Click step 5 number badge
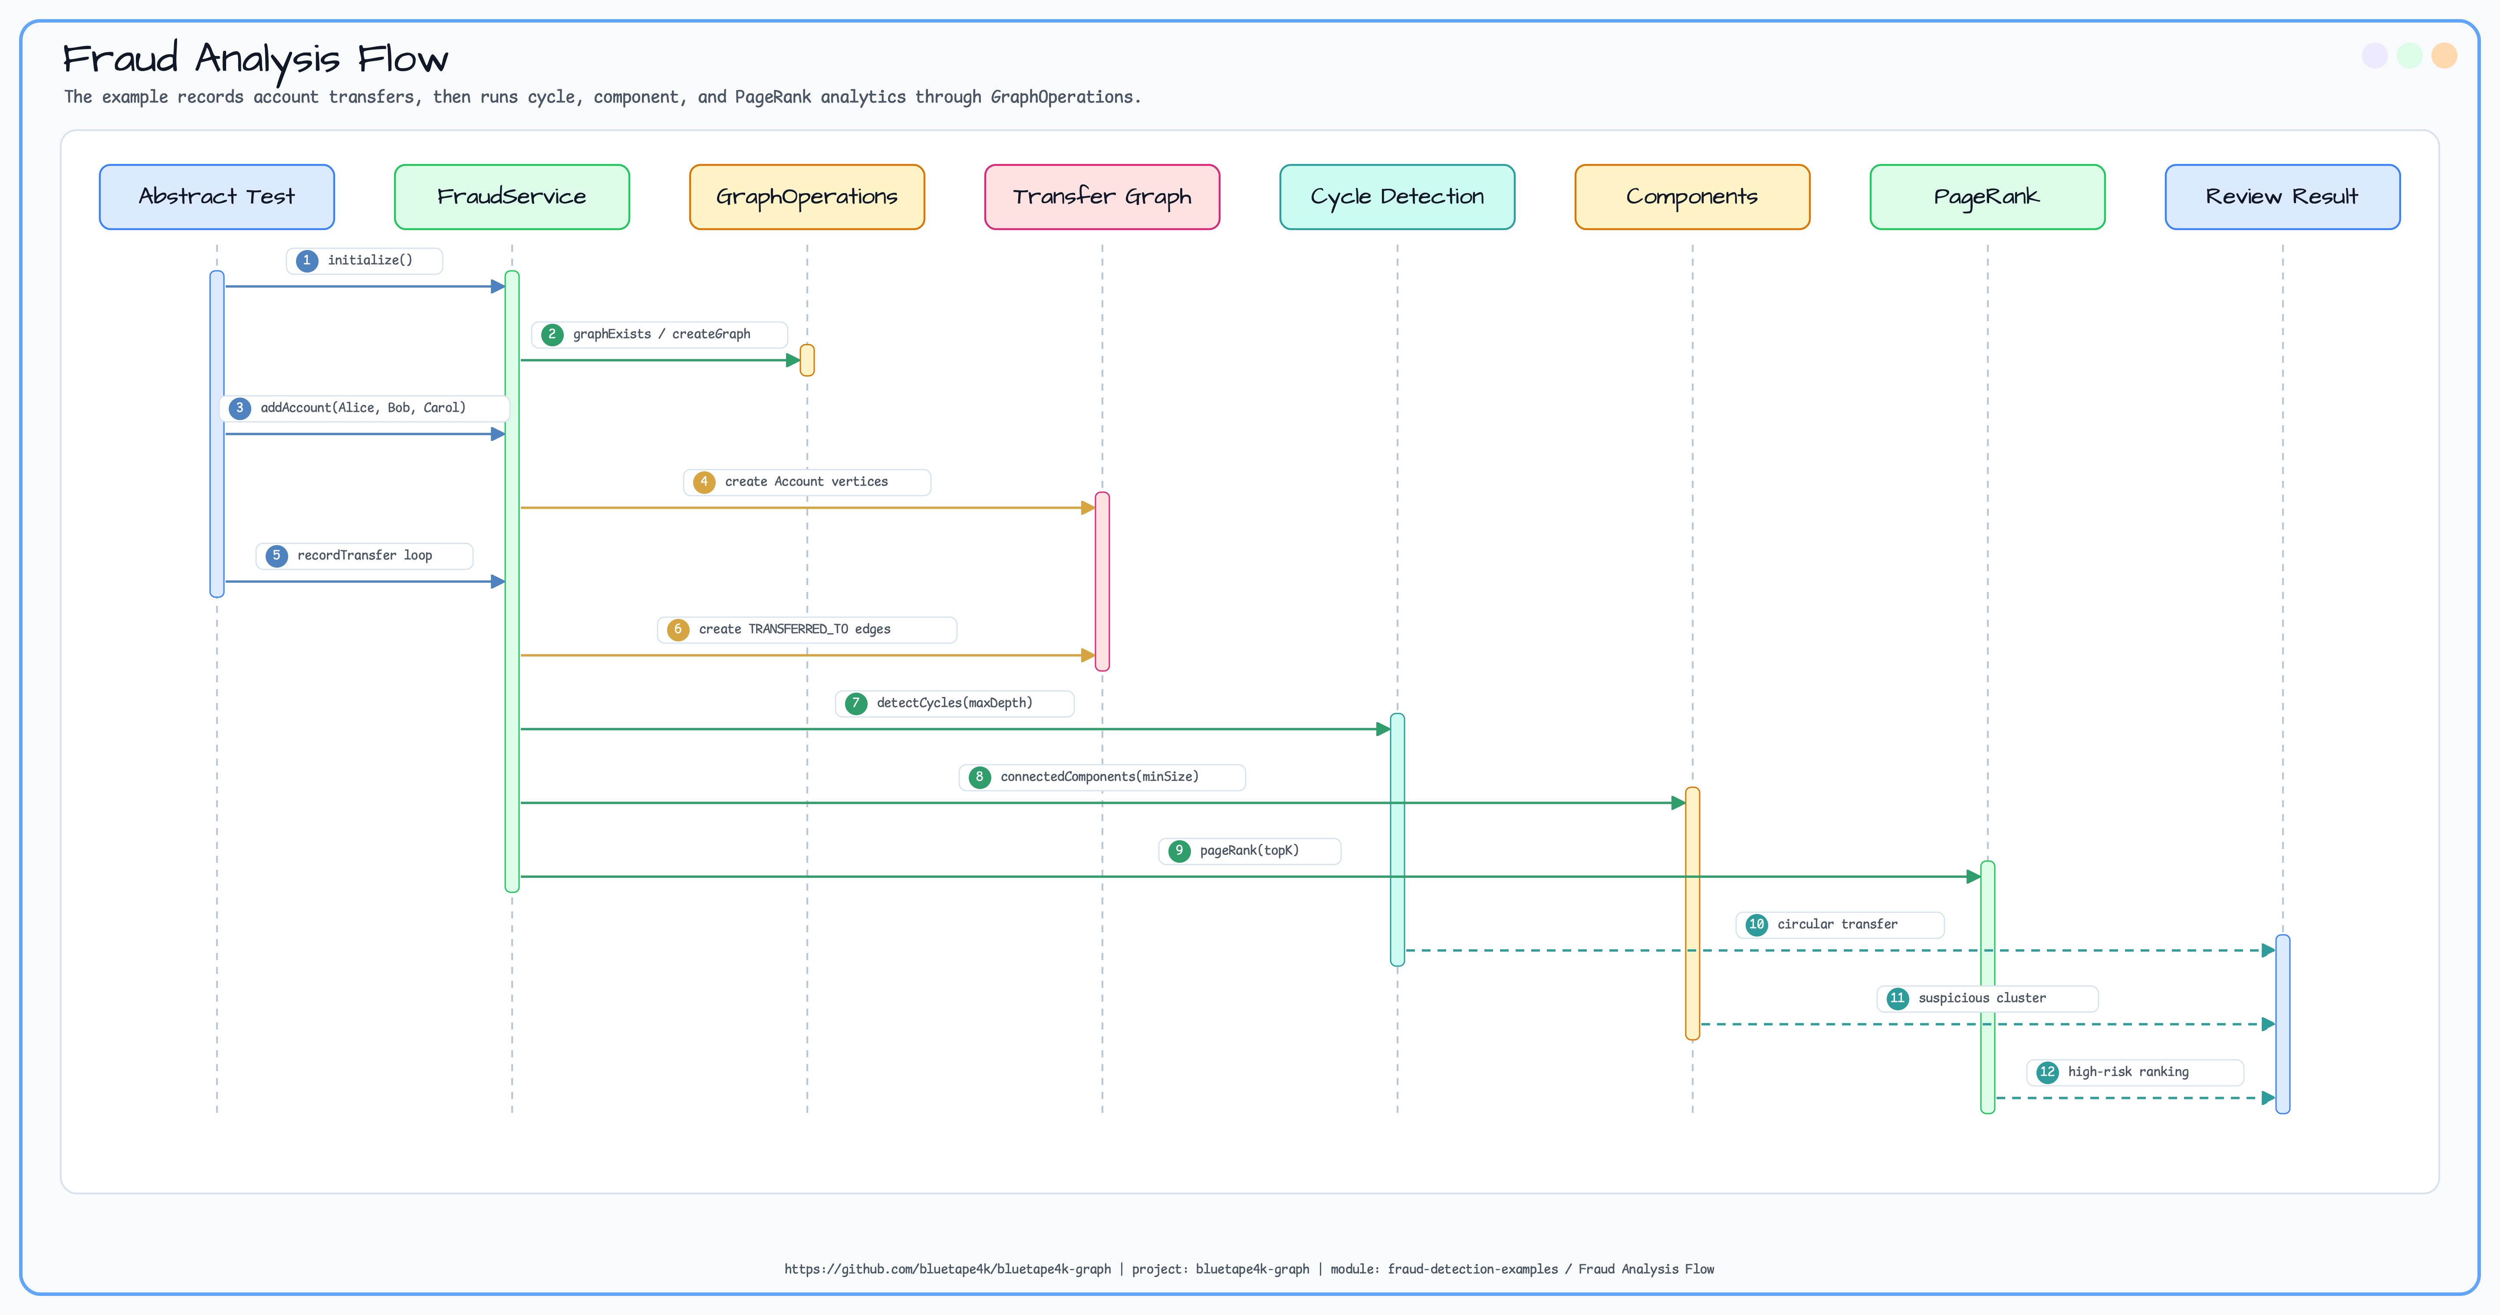The width and height of the screenshot is (2500, 1315). (276, 556)
